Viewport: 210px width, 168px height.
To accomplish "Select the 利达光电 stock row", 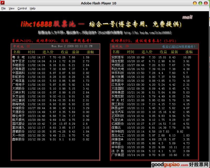I will [150, 69].
